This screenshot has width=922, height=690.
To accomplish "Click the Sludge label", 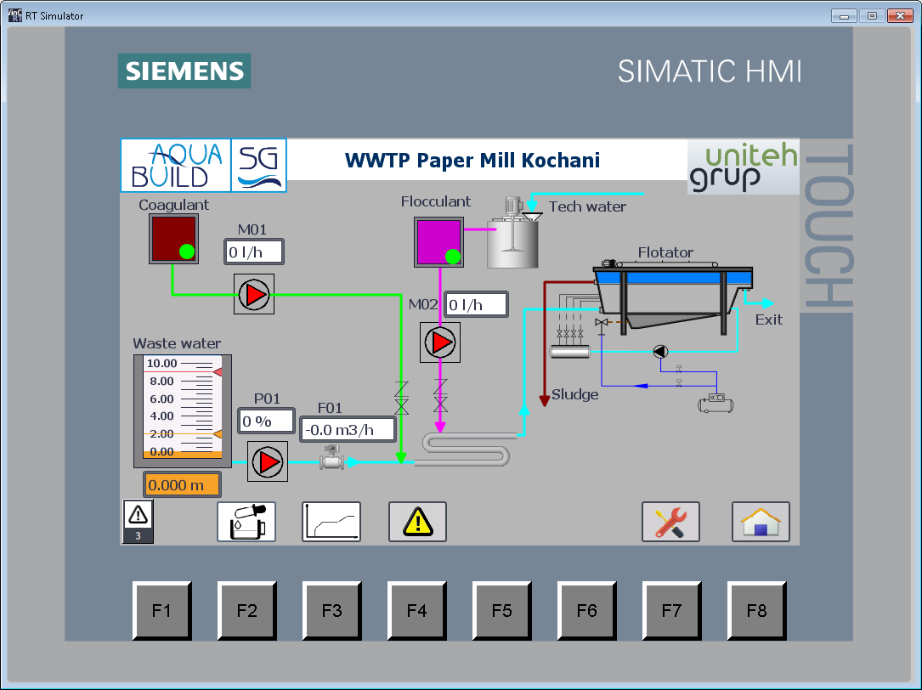I will click(x=575, y=394).
